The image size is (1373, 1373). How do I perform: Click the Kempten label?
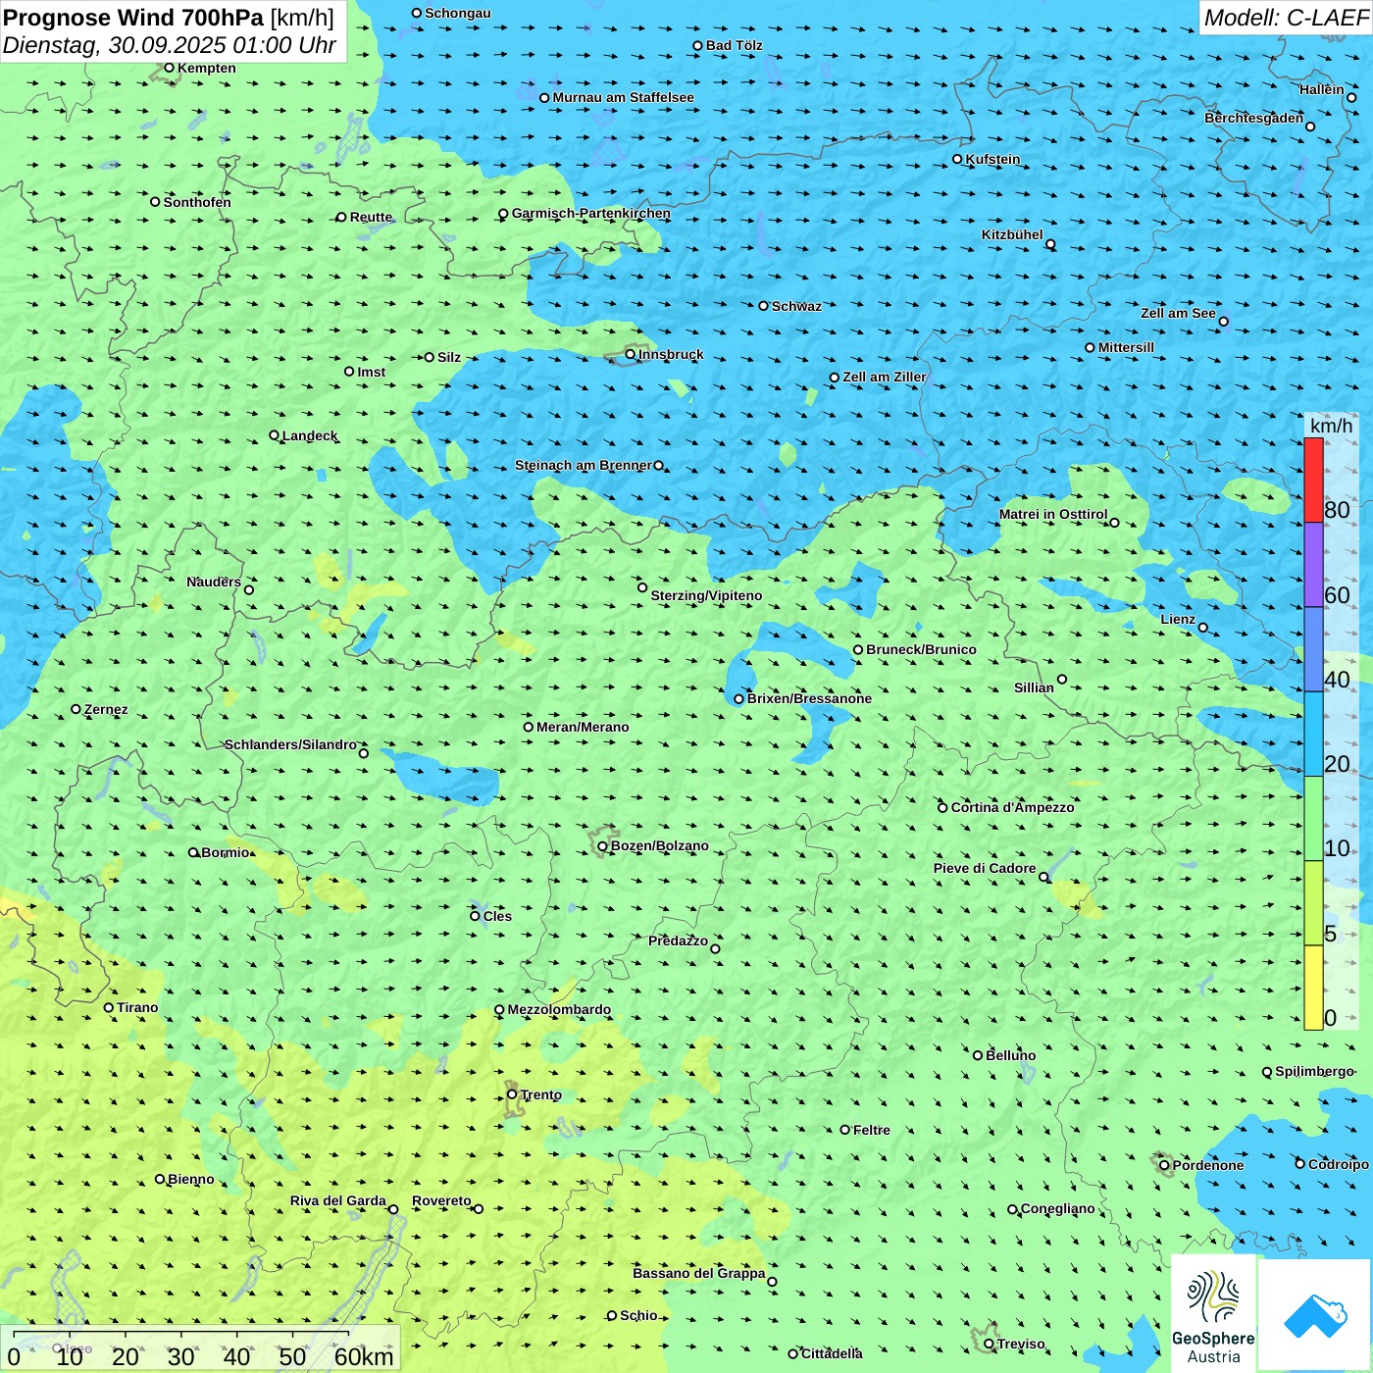tap(207, 68)
